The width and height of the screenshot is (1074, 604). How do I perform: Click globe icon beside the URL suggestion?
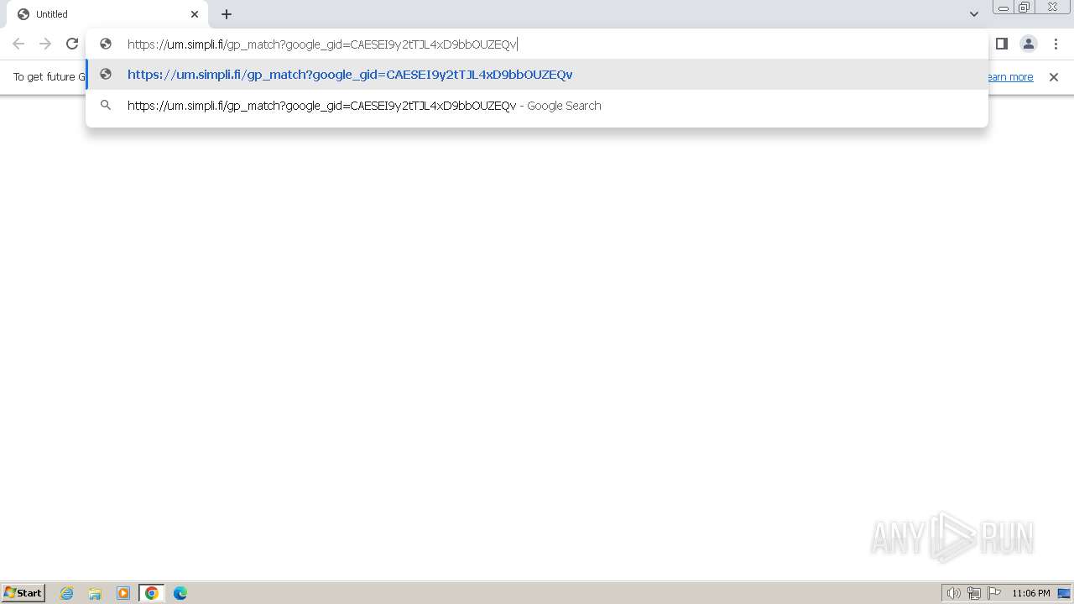[x=106, y=75]
